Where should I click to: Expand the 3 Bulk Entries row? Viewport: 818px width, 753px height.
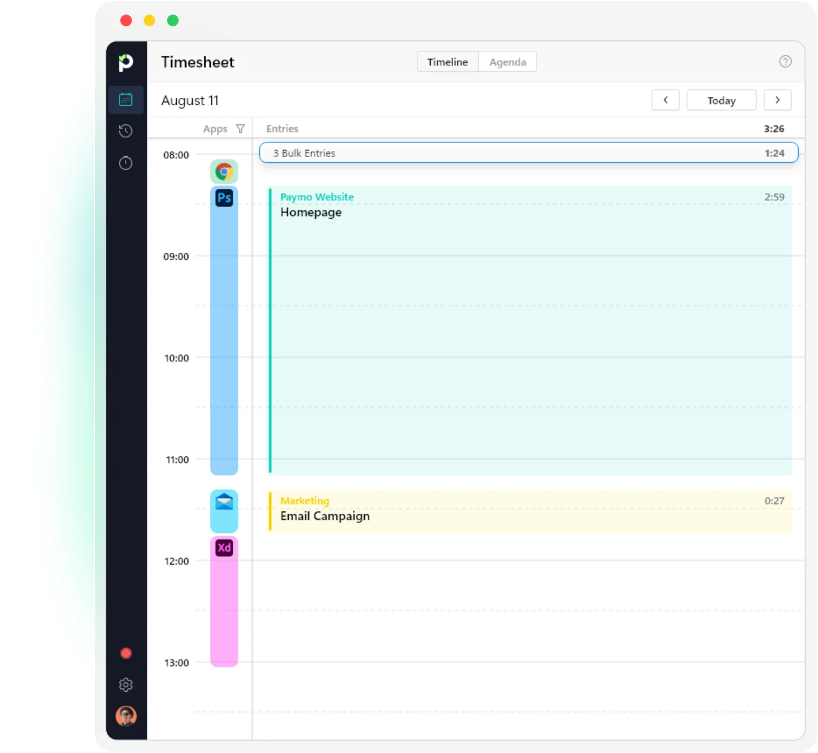coord(528,153)
